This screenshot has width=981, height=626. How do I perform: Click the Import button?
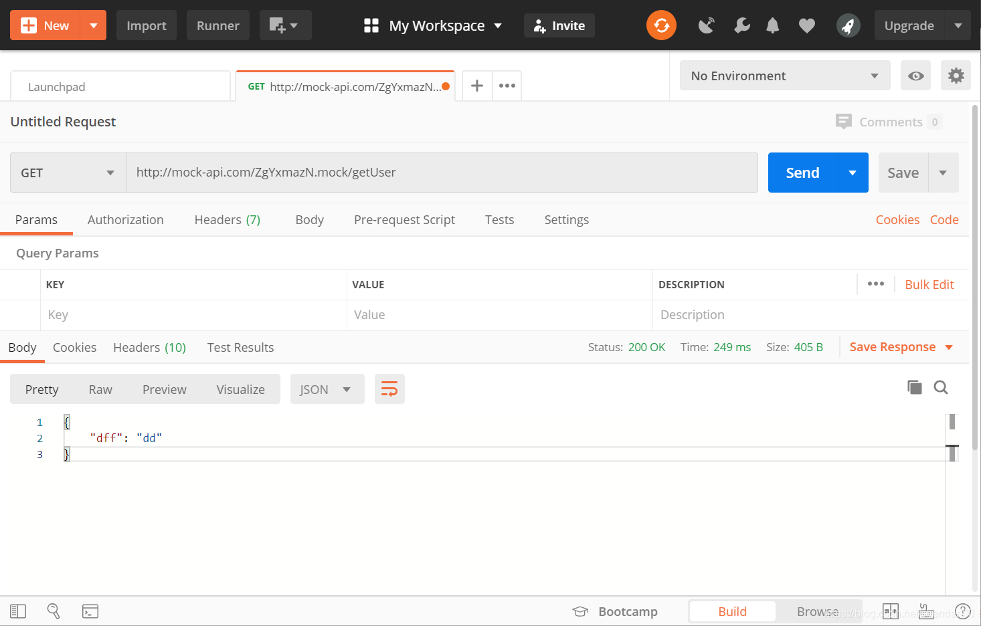click(147, 25)
